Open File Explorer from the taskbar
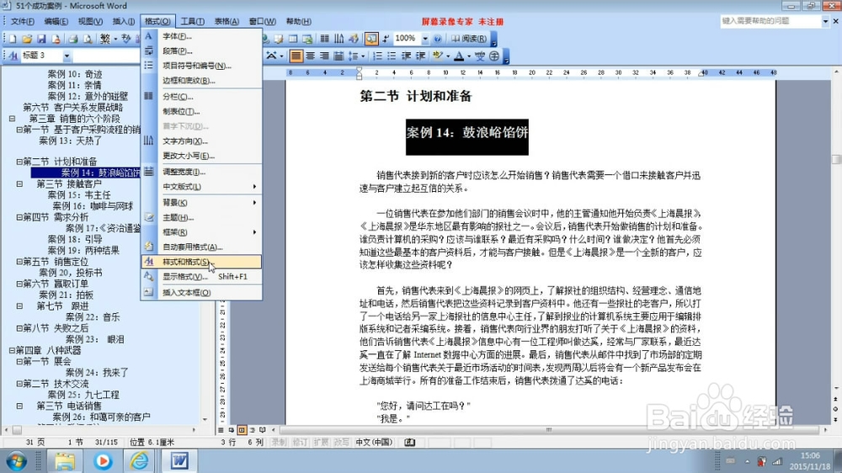Screen dimensions: 842x473 65,461
